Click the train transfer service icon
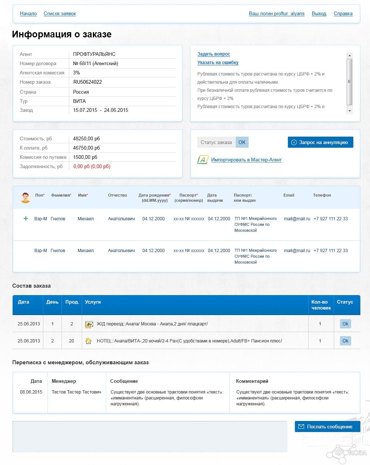This screenshot has height=465, width=370. tap(89, 324)
